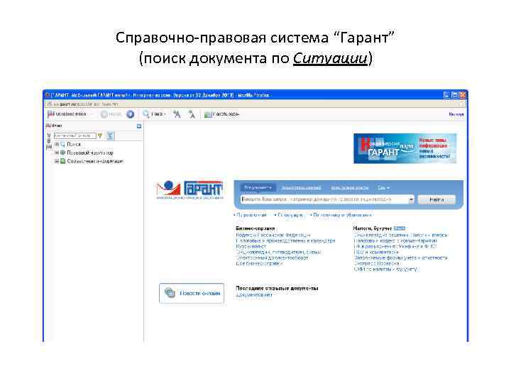The image size is (511, 383).
Task: Open the Новости онлайн button
Action: point(192,293)
